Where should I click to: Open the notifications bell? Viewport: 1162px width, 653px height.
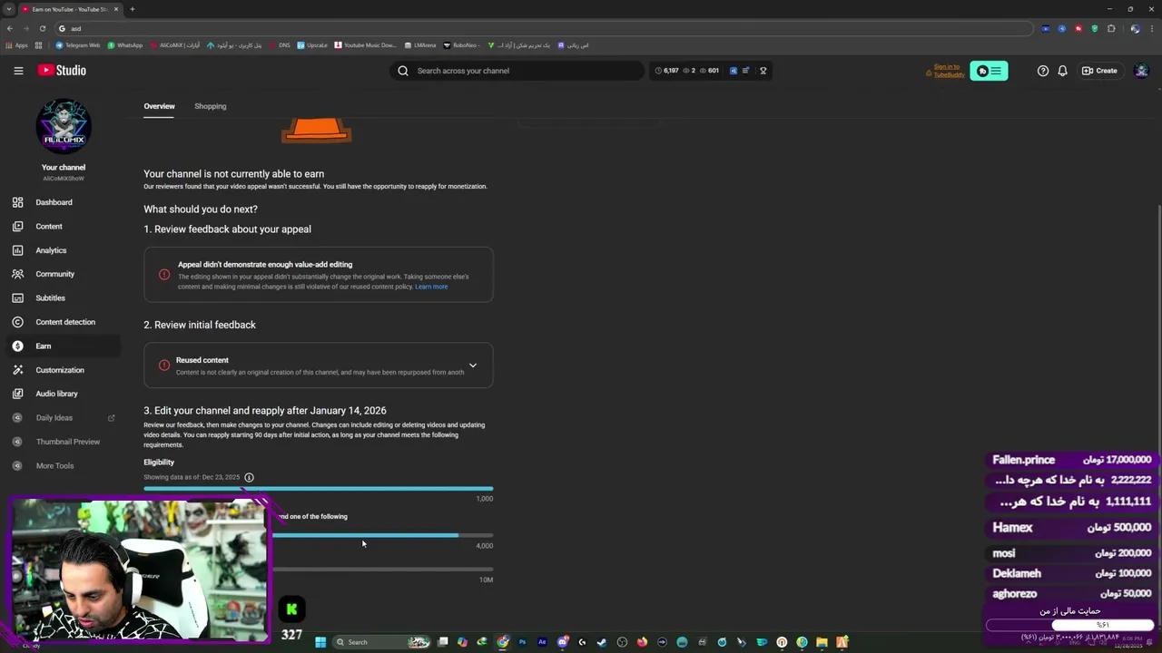click(1062, 71)
